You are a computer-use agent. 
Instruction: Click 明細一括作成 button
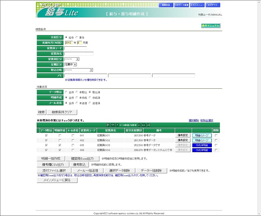pyautogui.click(x=51, y=158)
